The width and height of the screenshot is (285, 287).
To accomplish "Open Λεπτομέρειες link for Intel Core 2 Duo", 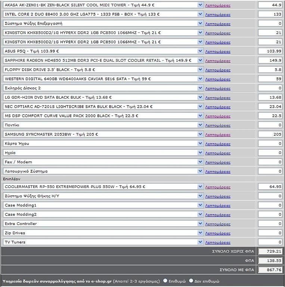I will (x=218, y=15).
